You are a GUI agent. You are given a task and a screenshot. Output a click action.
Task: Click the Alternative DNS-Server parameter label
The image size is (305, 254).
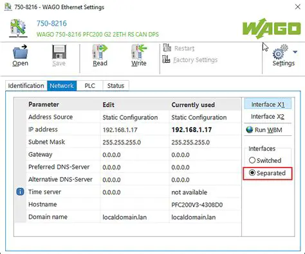(60, 179)
